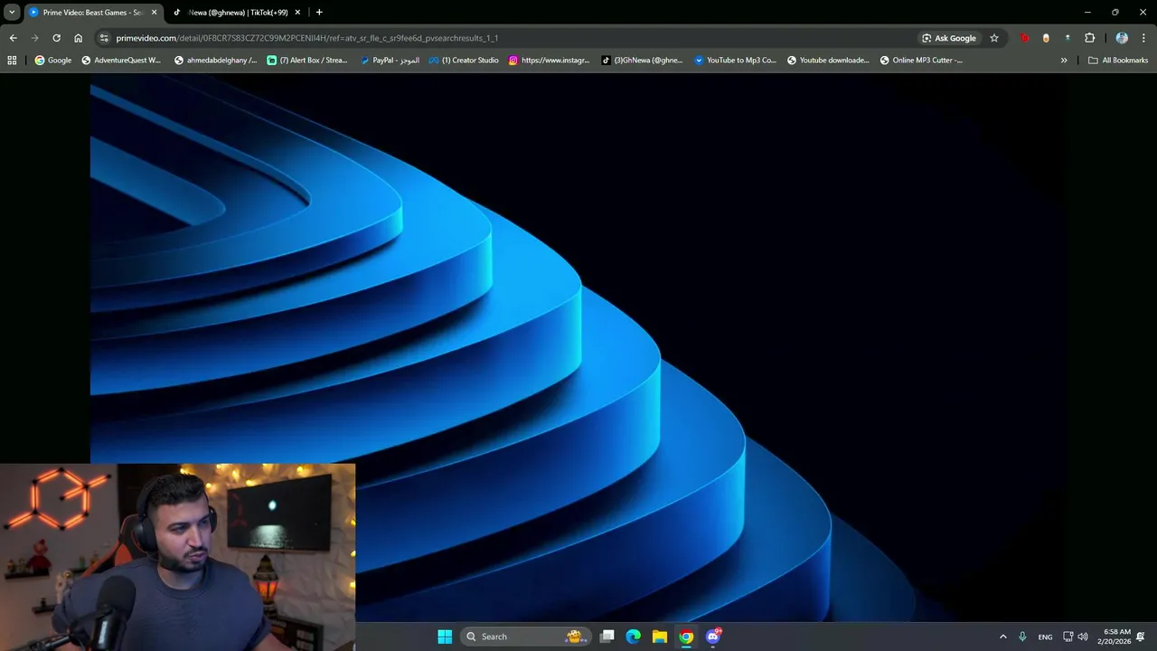Viewport: 1157px width, 651px height.
Task: Open the Chrome apps grid icon
Action: pos(12,61)
